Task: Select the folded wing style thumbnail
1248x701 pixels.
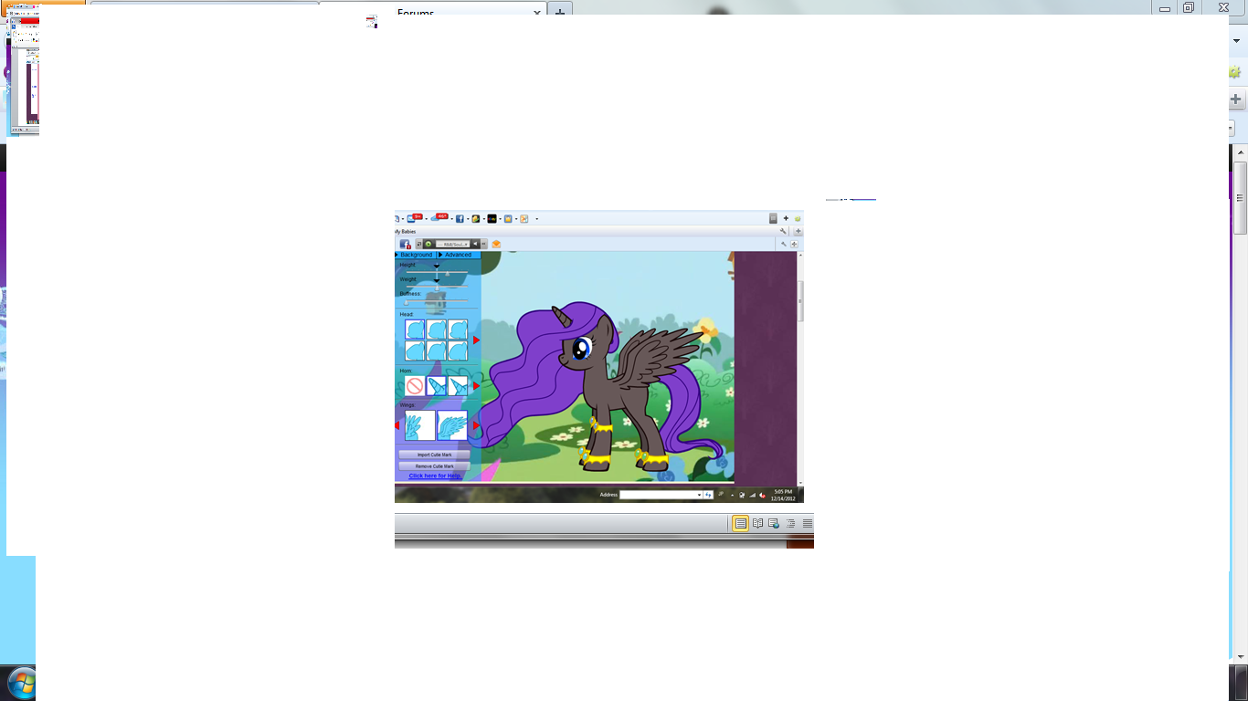Action: click(420, 425)
